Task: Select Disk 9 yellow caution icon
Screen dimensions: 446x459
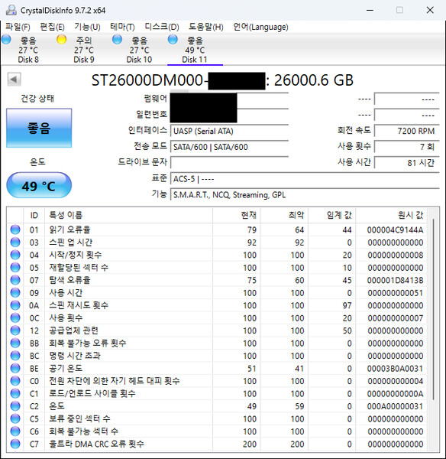Action: click(62, 39)
